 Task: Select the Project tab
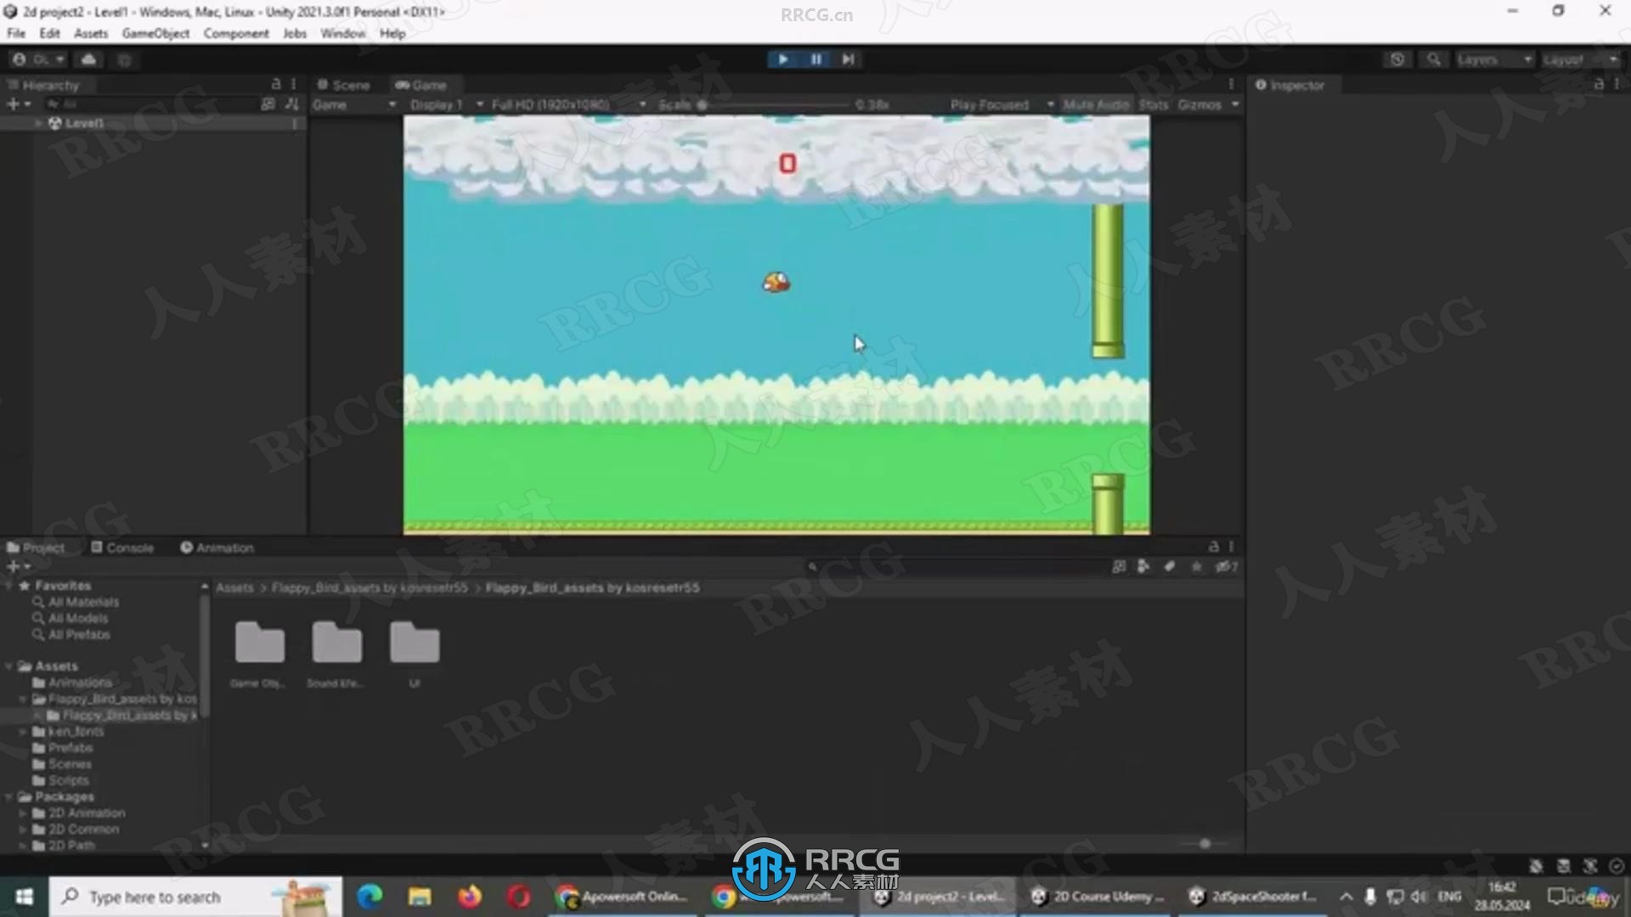(x=36, y=548)
